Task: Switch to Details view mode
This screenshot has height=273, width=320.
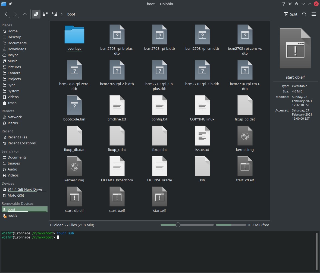Action: pyautogui.click(x=55, y=14)
